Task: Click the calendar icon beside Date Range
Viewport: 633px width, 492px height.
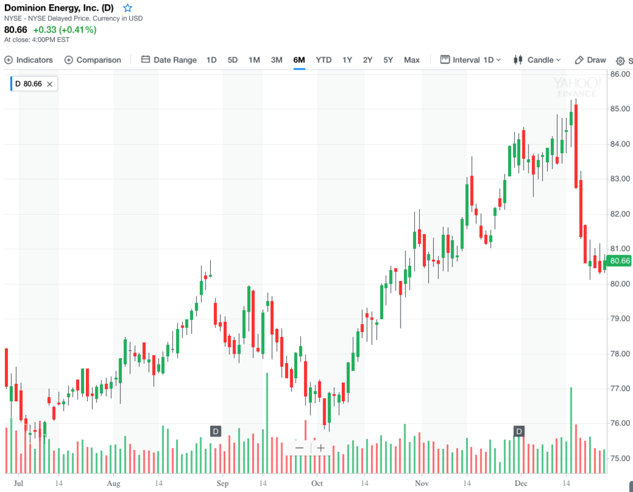Action: 145,60
